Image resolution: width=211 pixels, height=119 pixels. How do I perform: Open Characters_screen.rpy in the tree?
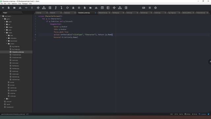click(x=18, y=52)
